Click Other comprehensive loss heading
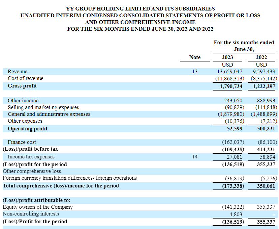This screenshot has width=279, height=229. (x=32, y=171)
